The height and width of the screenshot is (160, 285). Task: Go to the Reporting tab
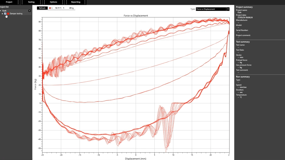[x=76, y=2]
